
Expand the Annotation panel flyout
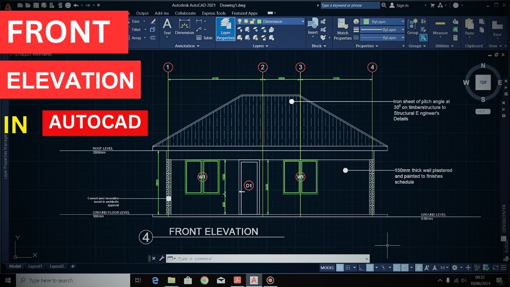coord(187,46)
